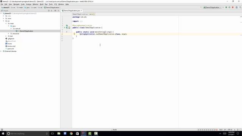Expand the resources folder
This screenshot has width=242, height=136.
[x=9, y=34]
